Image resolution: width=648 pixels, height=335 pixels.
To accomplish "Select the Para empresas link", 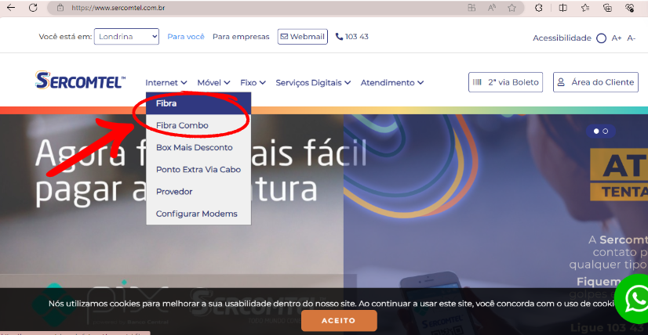I will 241,37.
